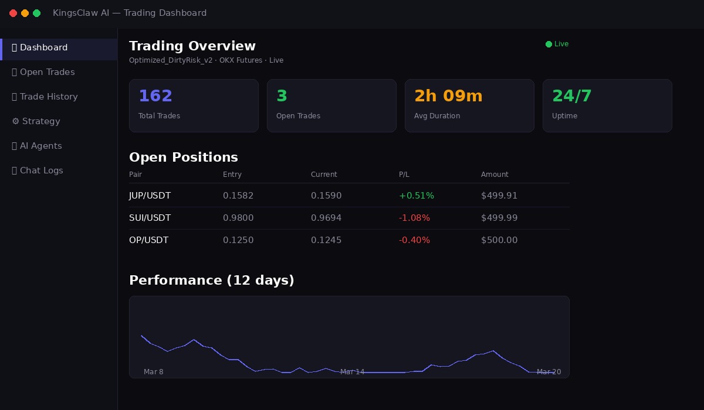Click the Avg Duration stat card

click(469, 105)
